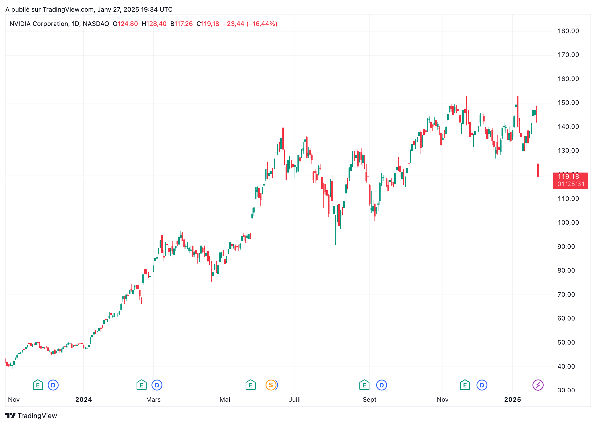Open the dividend D marker left of 2025

point(482,385)
